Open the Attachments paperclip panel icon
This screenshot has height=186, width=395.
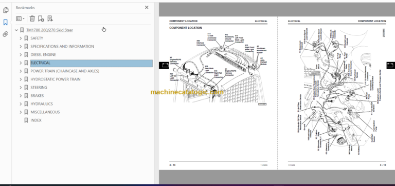6,34
